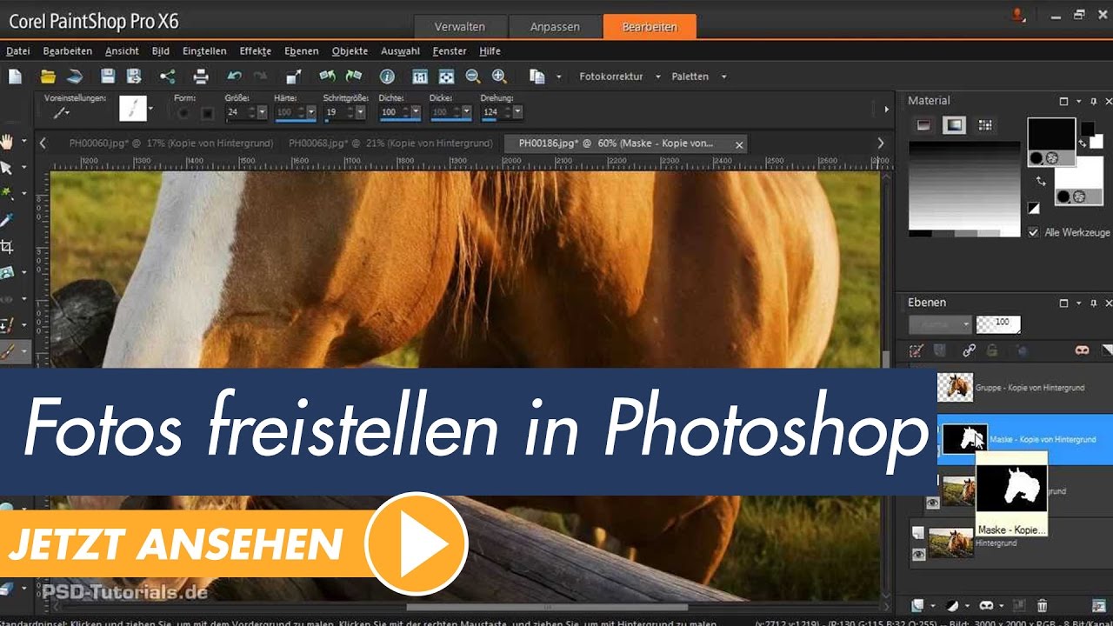Open the Größe value dropdown

[263, 112]
